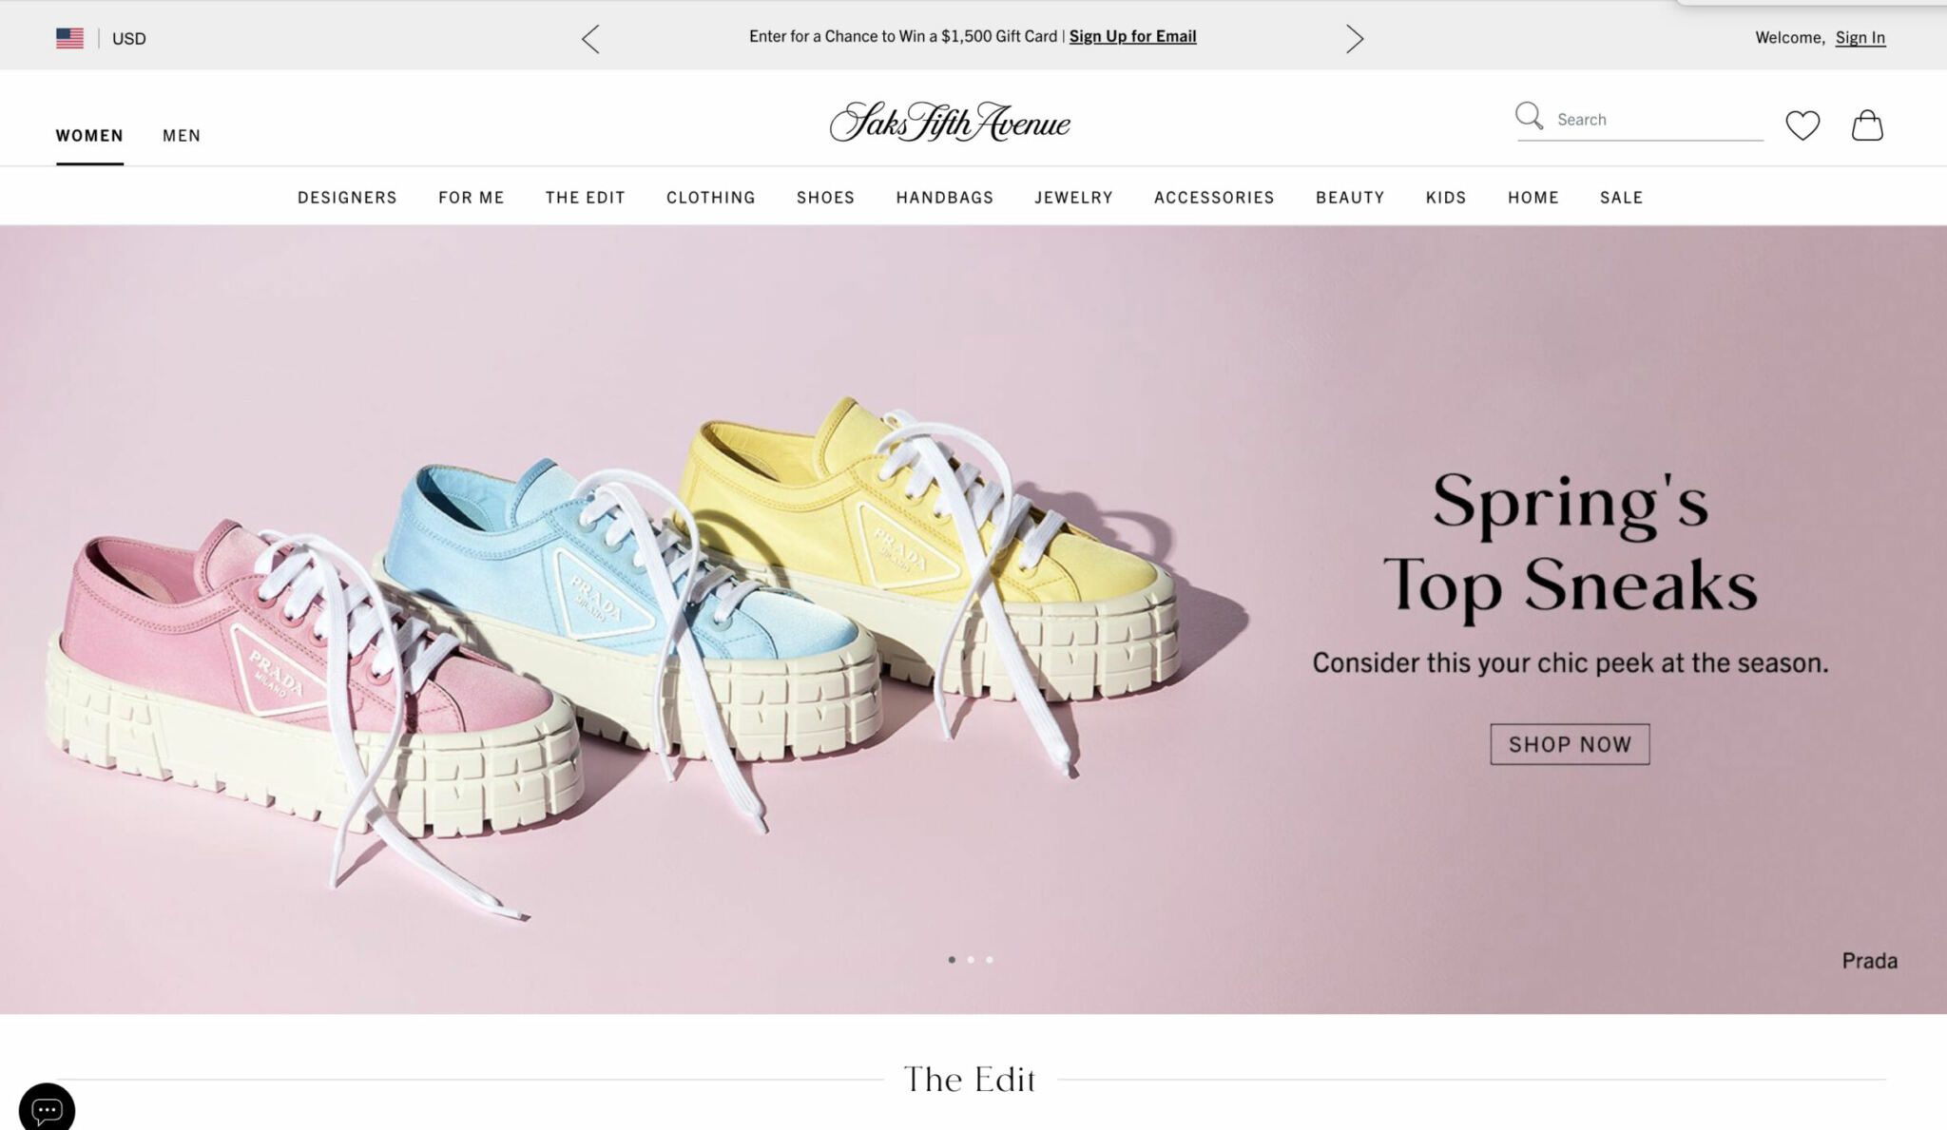The image size is (1947, 1130).
Task: Select the second carousel dot indicator
Action: (971, 960)
